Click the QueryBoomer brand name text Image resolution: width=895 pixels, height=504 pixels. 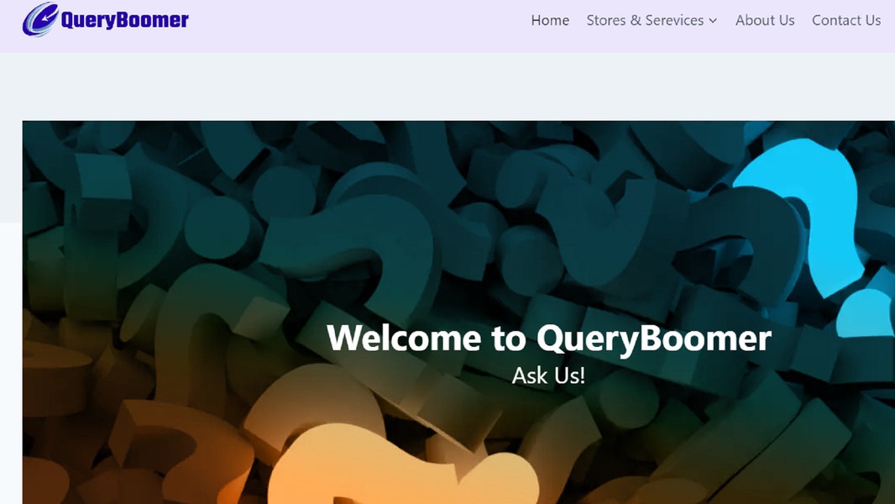pos(124,20)
